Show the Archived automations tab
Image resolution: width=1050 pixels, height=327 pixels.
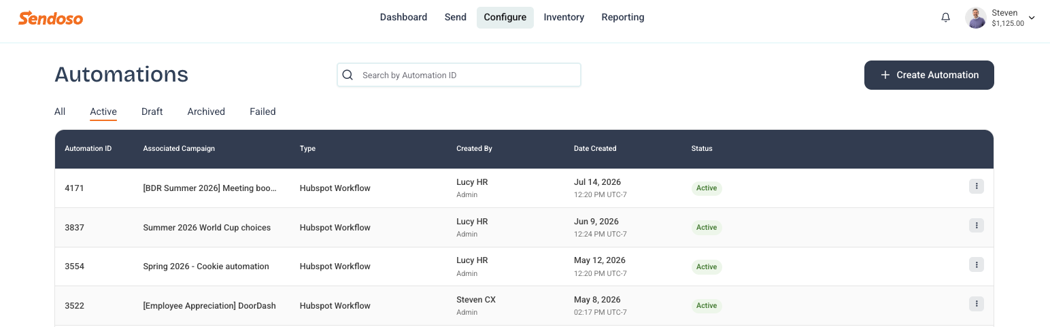tap(206, 111)
